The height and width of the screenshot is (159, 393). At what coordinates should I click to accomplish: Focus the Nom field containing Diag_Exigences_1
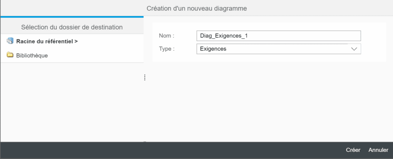point(279,36)
